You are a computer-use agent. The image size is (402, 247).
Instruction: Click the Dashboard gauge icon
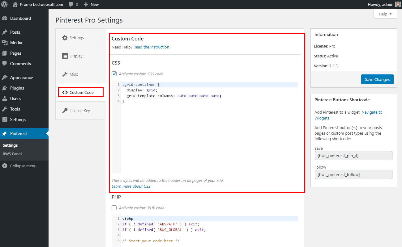tap(5, 18)
